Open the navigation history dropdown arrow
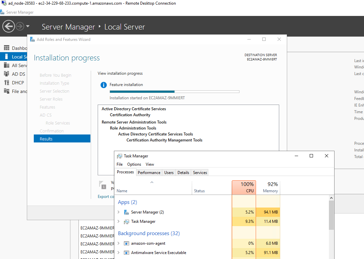Screen dimensions: 364x259 coord(28,26)
